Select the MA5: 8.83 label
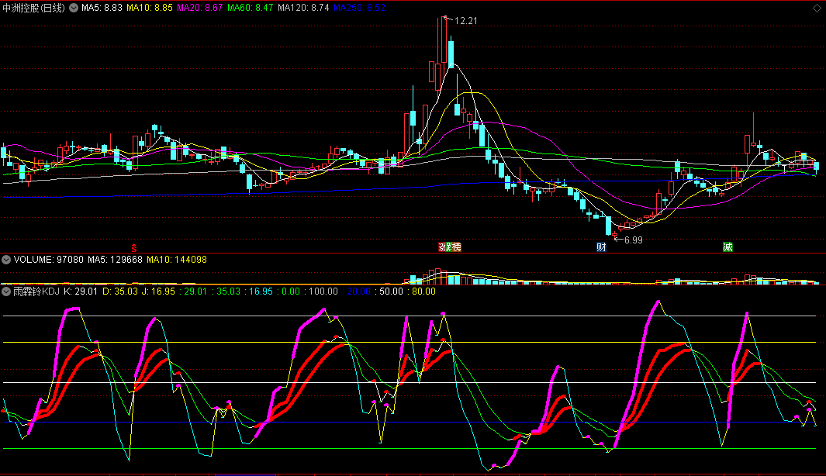826x476 pixels. pyautogui.click(x=102, y=8)
